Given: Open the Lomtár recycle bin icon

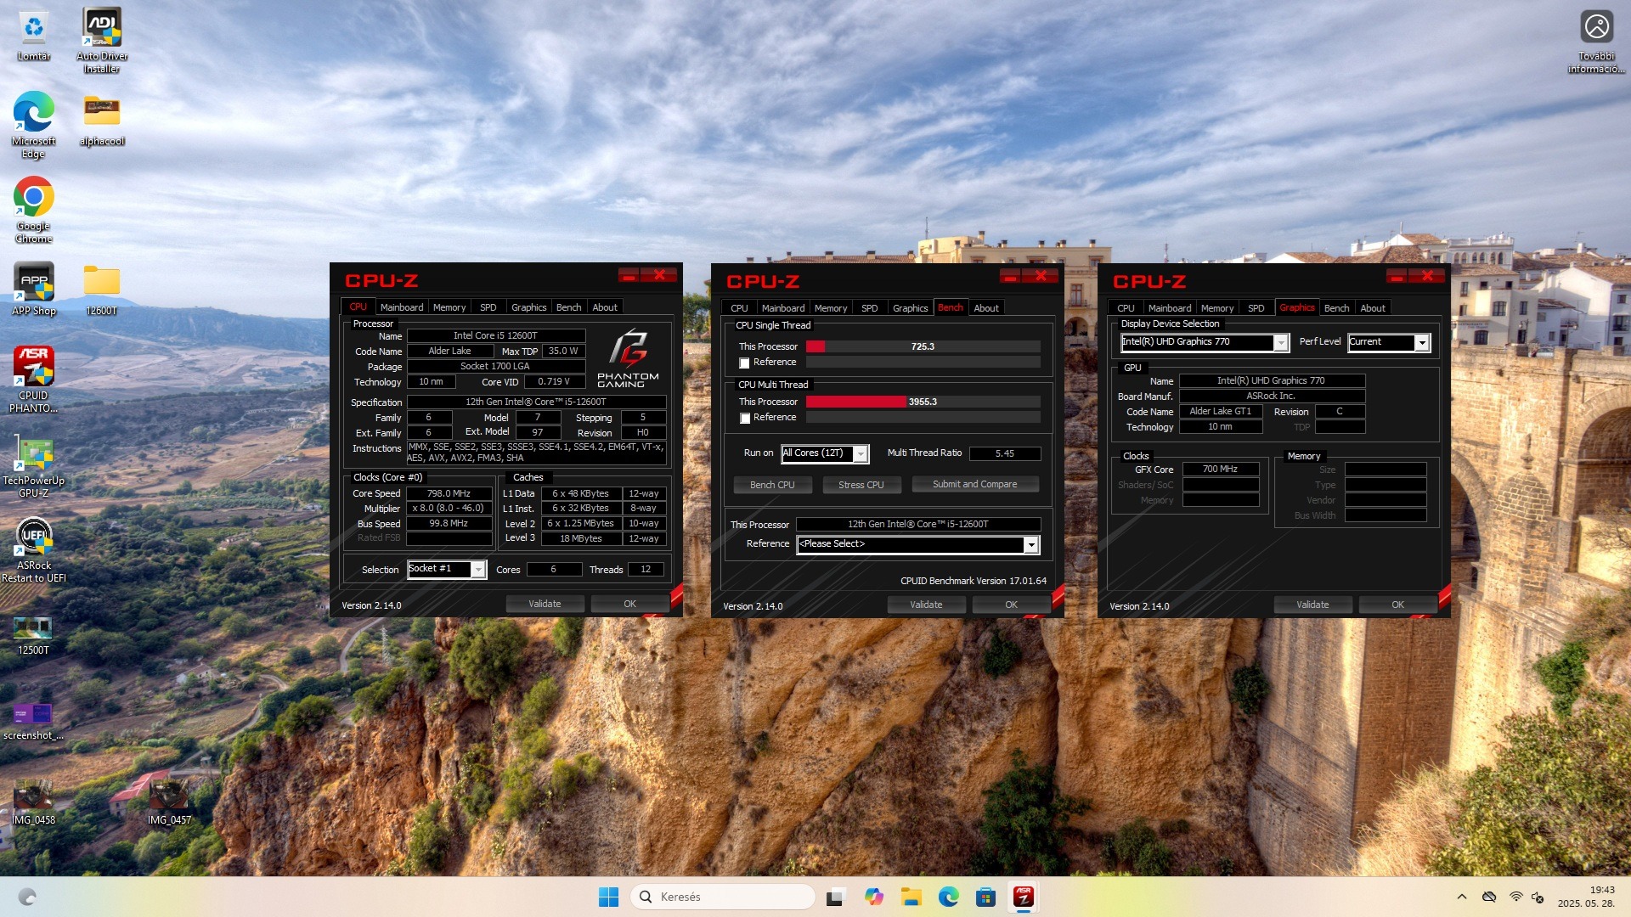Looking at the screenshot, I should [34, 36].
